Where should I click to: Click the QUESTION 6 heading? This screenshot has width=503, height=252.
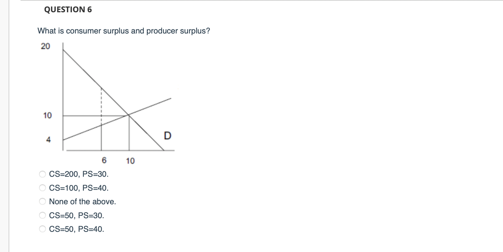68,10
